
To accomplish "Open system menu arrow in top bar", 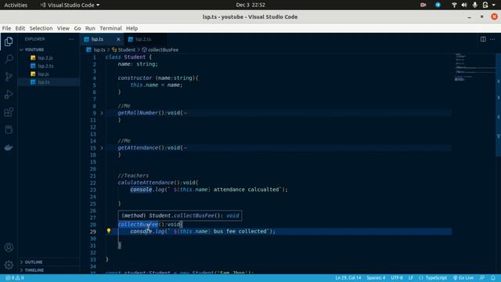I will (494, 5).
